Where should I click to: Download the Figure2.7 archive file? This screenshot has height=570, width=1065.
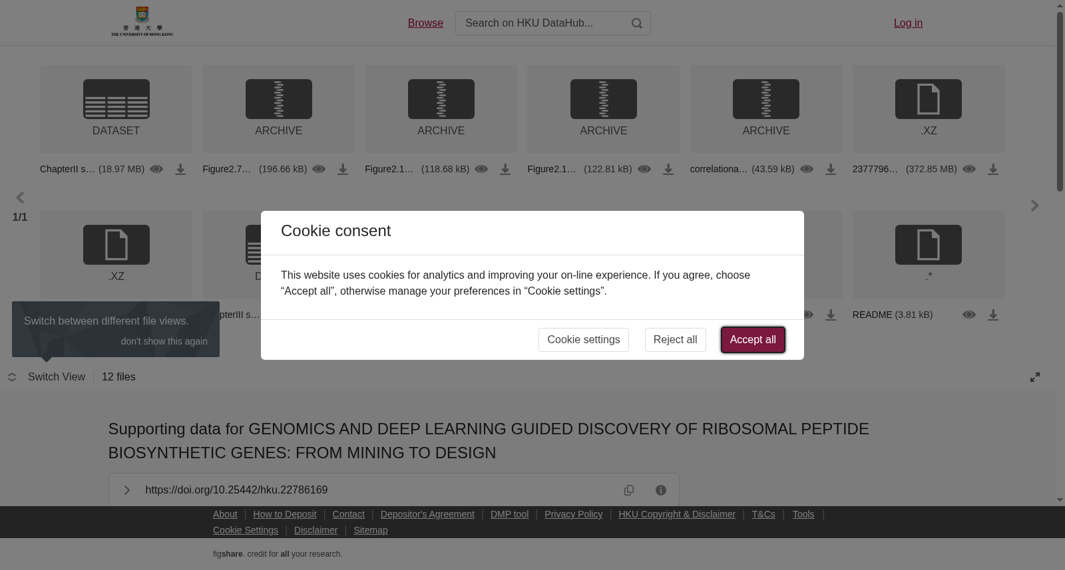click(x=343, y=169)
